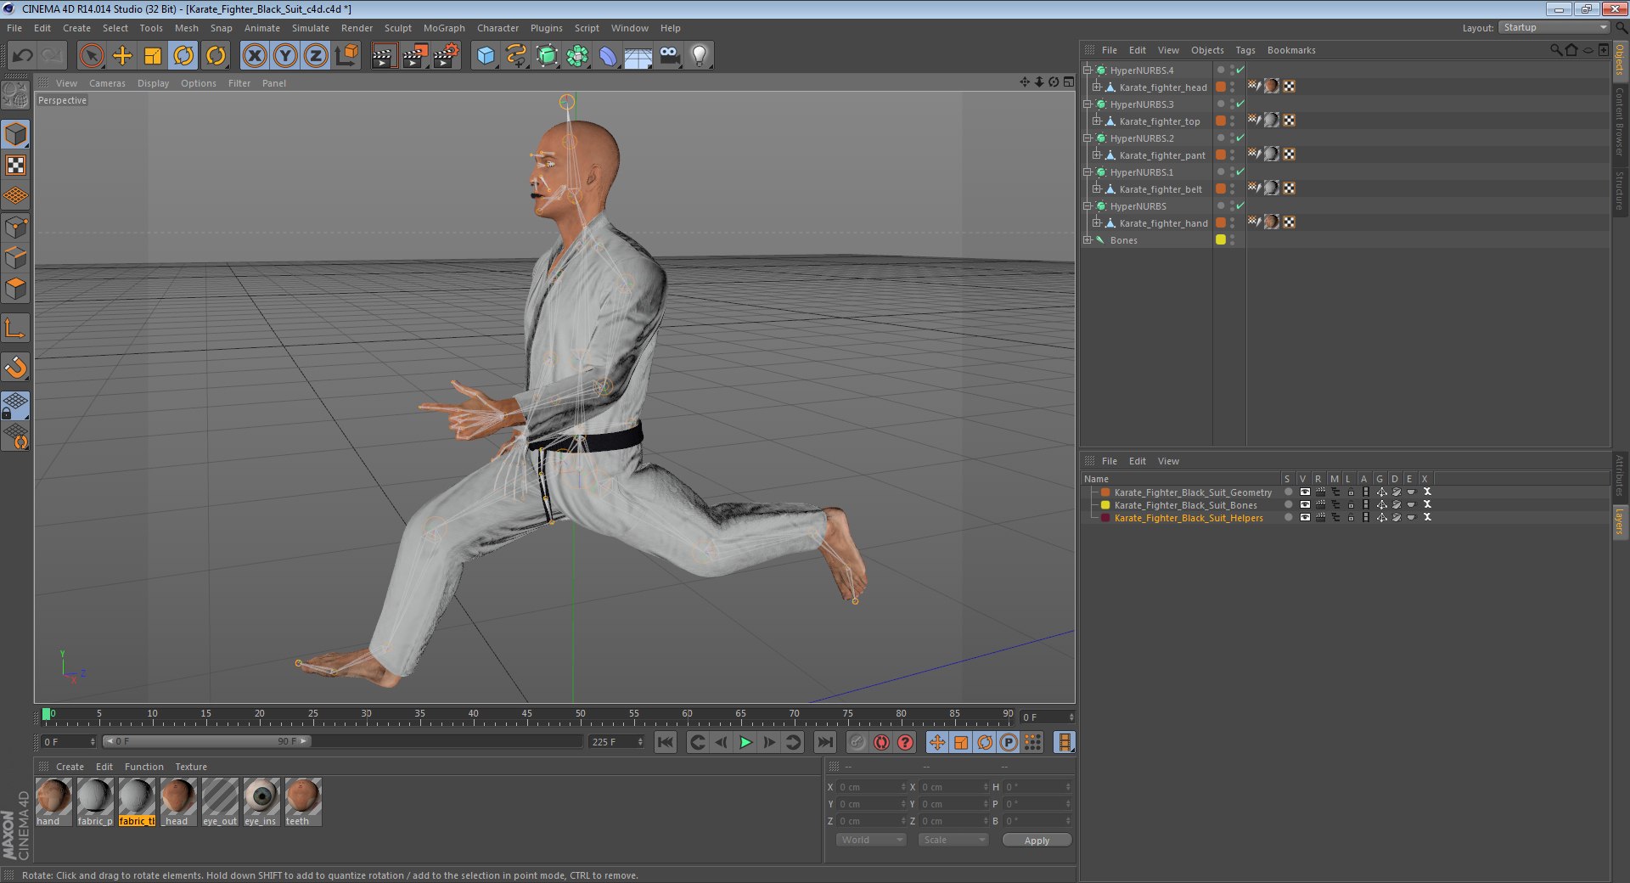Click the coordinate system icon

click(x=346, y=56)
